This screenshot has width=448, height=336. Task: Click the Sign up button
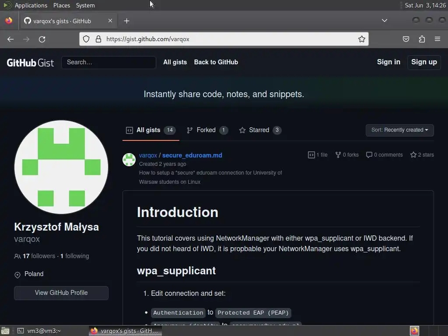click(x=424, y=62)
